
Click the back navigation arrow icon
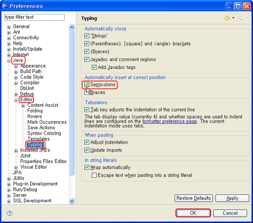[x=227, y=18]
